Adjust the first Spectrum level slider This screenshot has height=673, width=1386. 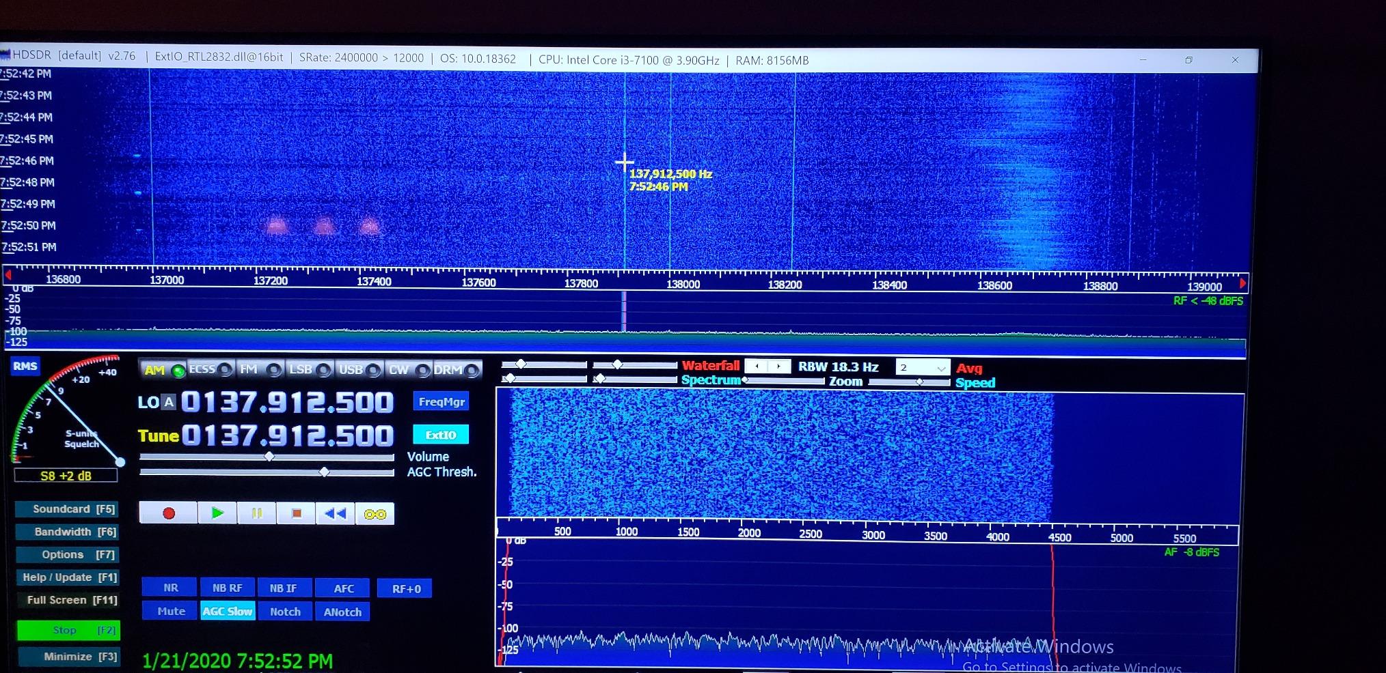544,378
